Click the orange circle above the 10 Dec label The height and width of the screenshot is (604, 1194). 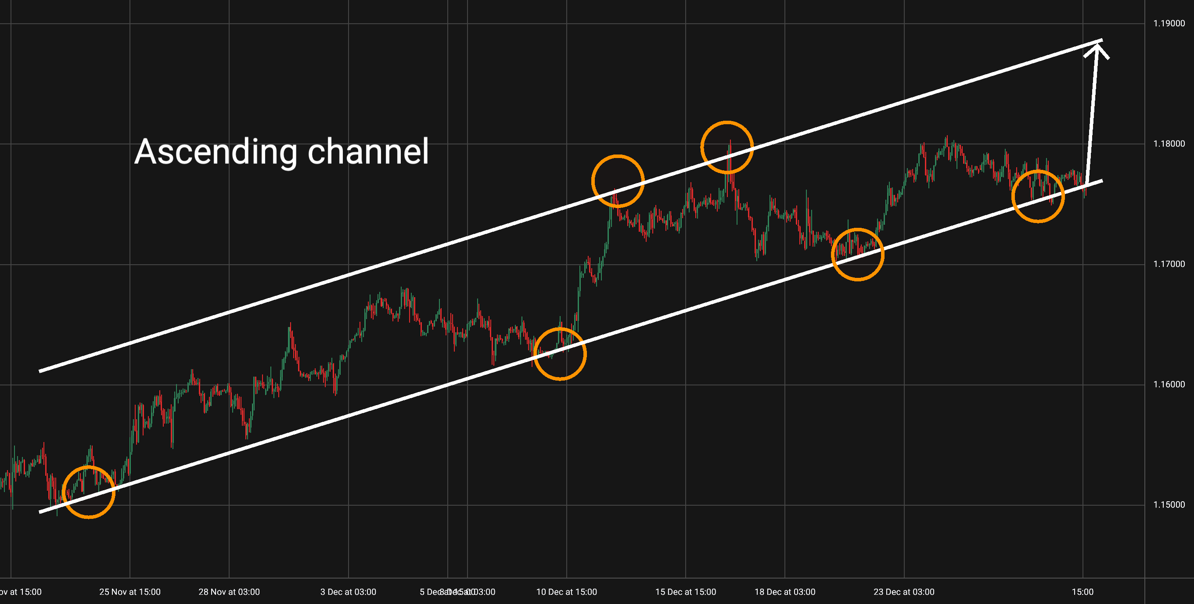560,354
